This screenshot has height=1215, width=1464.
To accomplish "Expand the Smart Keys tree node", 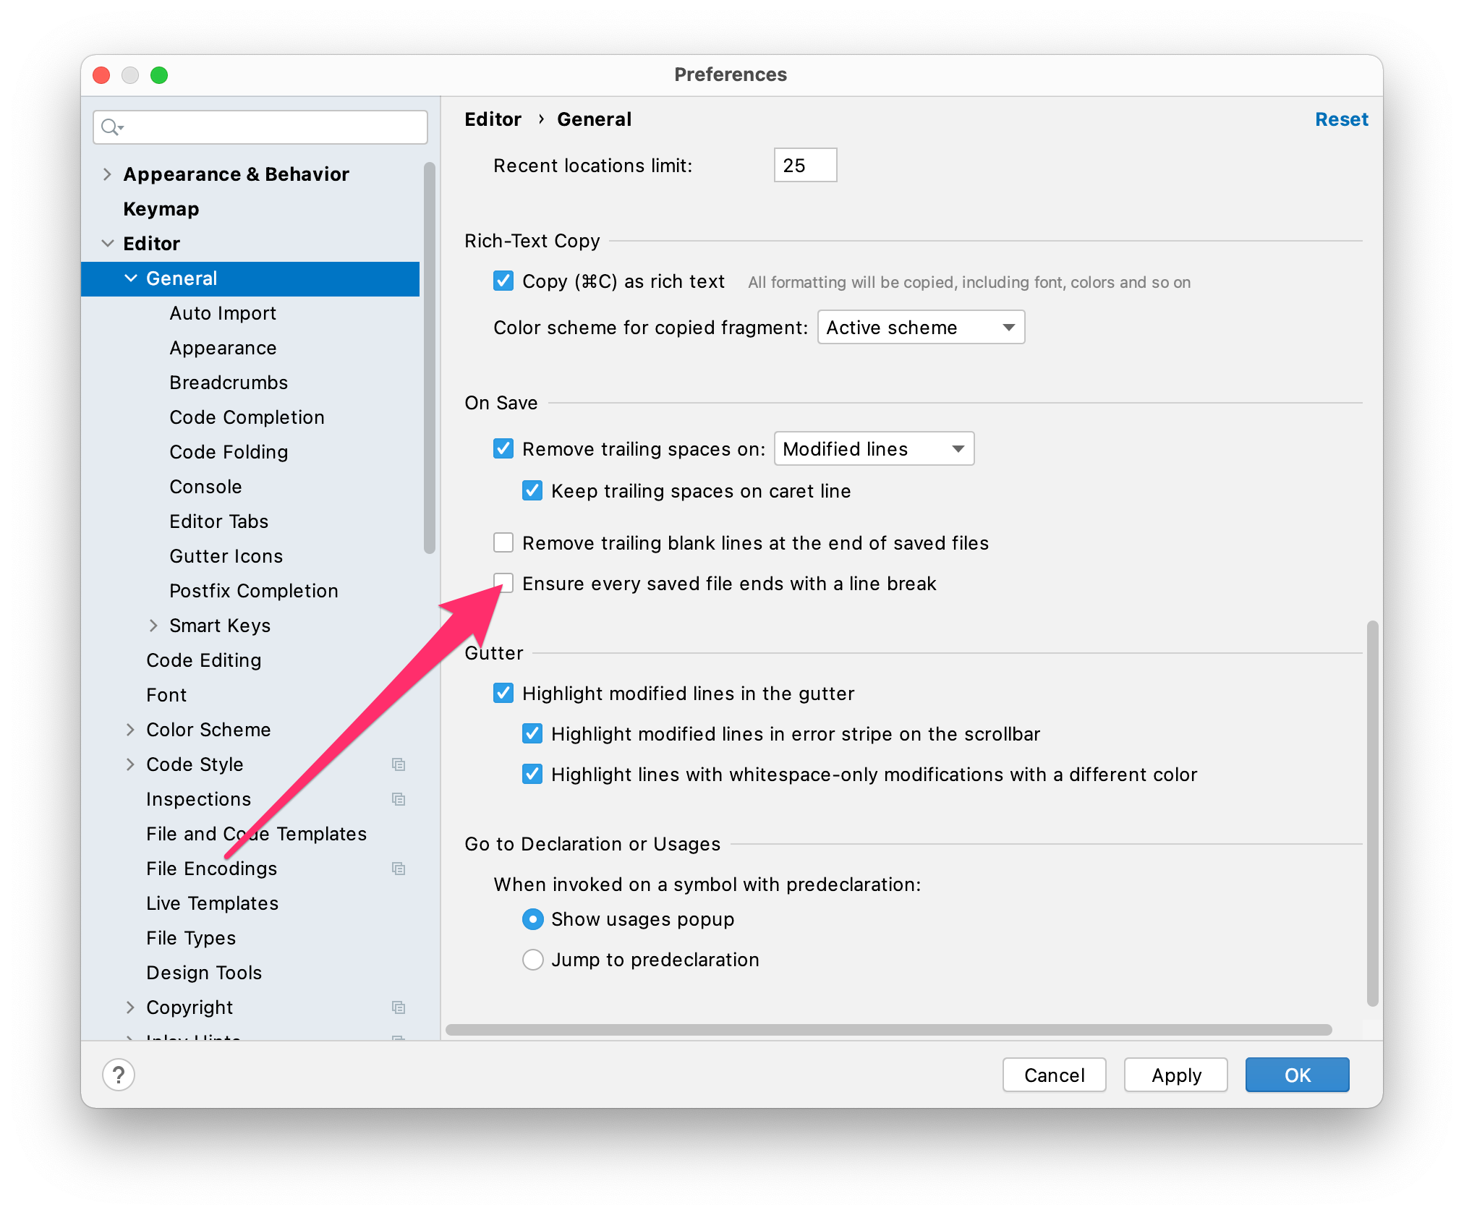I will pyautogui.click(x=153, y=626).
